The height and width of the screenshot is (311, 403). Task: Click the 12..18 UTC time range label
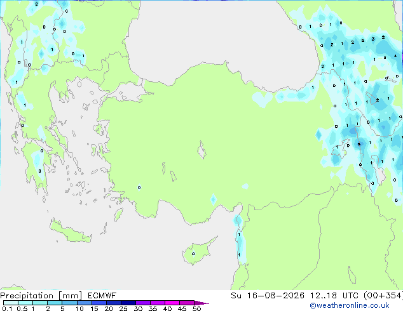tap(334, 296)
